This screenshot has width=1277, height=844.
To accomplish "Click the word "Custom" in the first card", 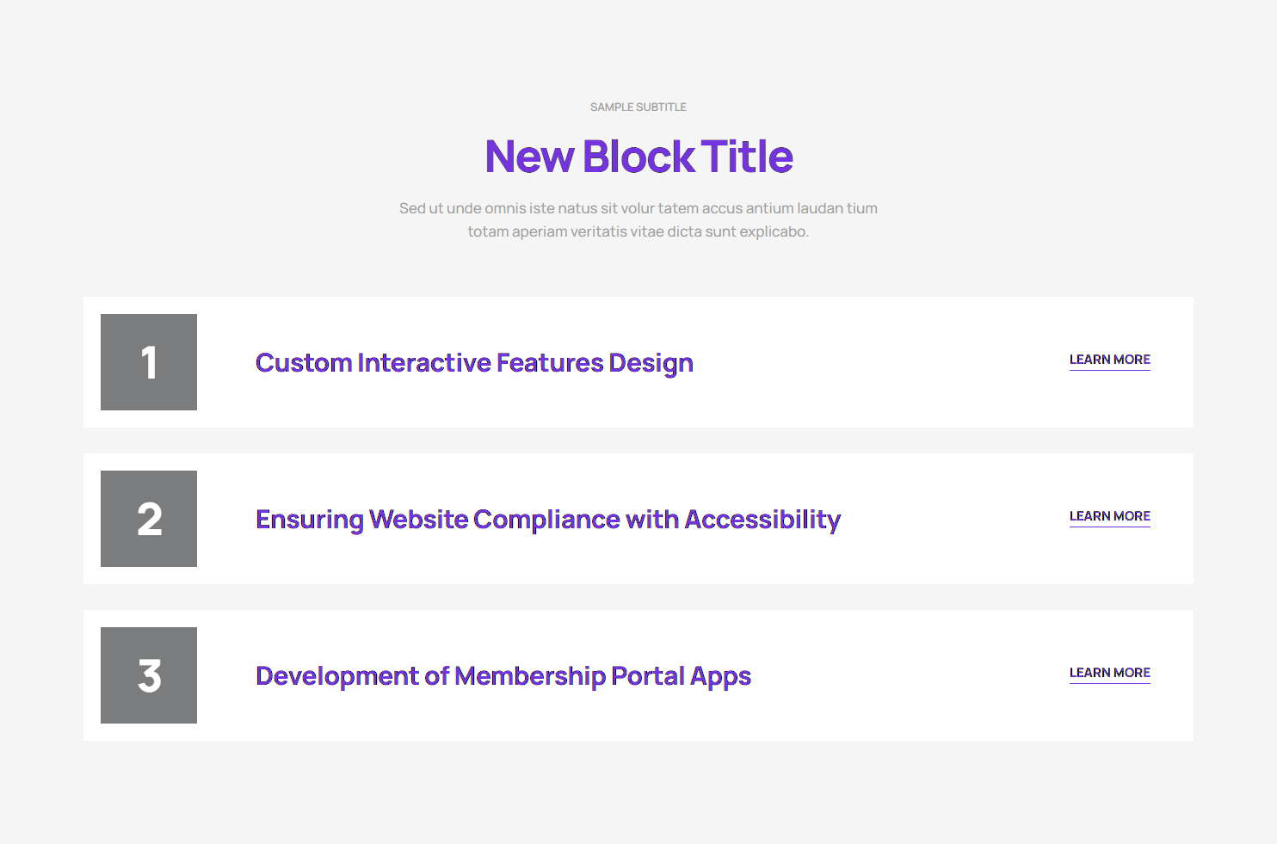I will tap(304, 363).
